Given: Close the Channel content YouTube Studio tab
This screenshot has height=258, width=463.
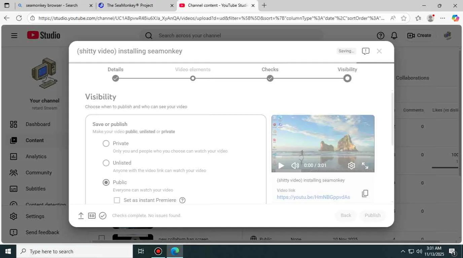Looking at the screenshot, I should [x=253, y=5].
